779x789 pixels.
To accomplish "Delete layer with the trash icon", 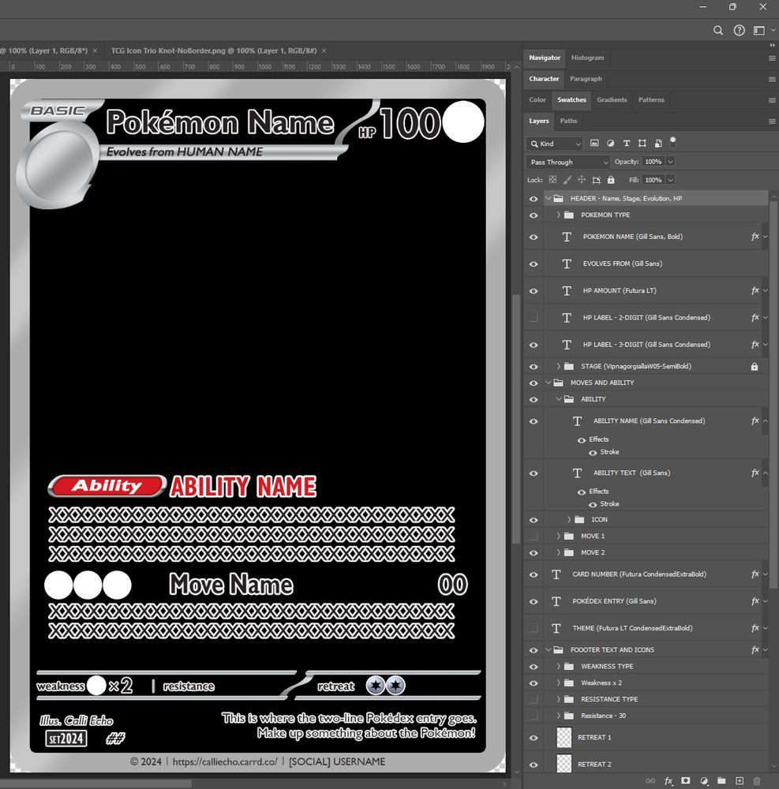I will (757, 781).
